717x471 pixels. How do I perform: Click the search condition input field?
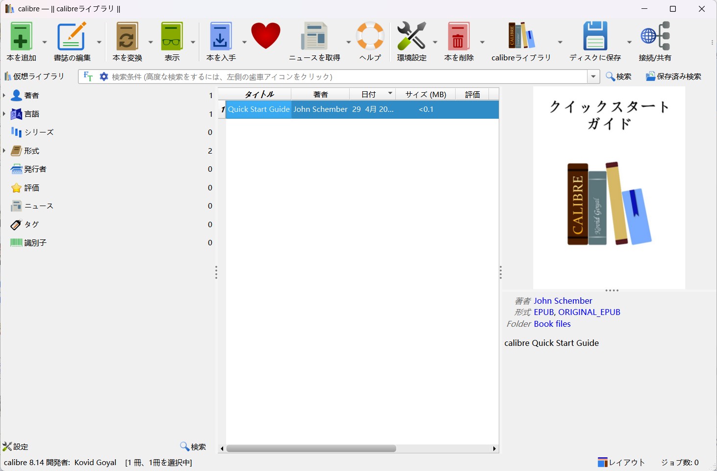pos(343,77)
